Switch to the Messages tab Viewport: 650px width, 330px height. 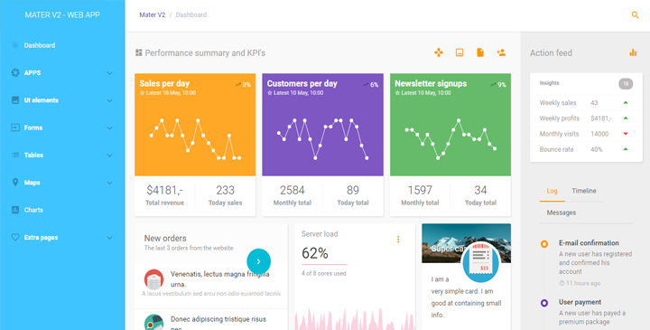click(x=561, y=212)
